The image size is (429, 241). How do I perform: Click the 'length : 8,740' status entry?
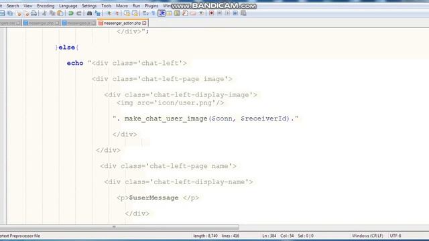click(205, 236)
